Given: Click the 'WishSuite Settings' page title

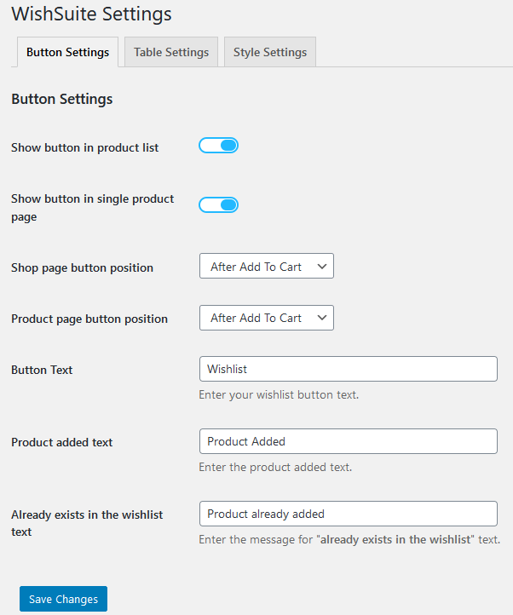Looking at the screenshot, I should [x=91, y=14].
